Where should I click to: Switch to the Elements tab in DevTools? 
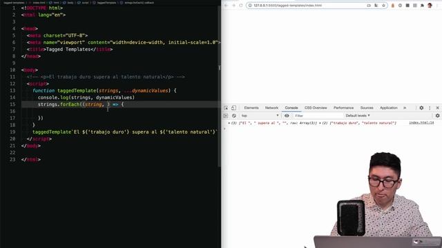251,107
